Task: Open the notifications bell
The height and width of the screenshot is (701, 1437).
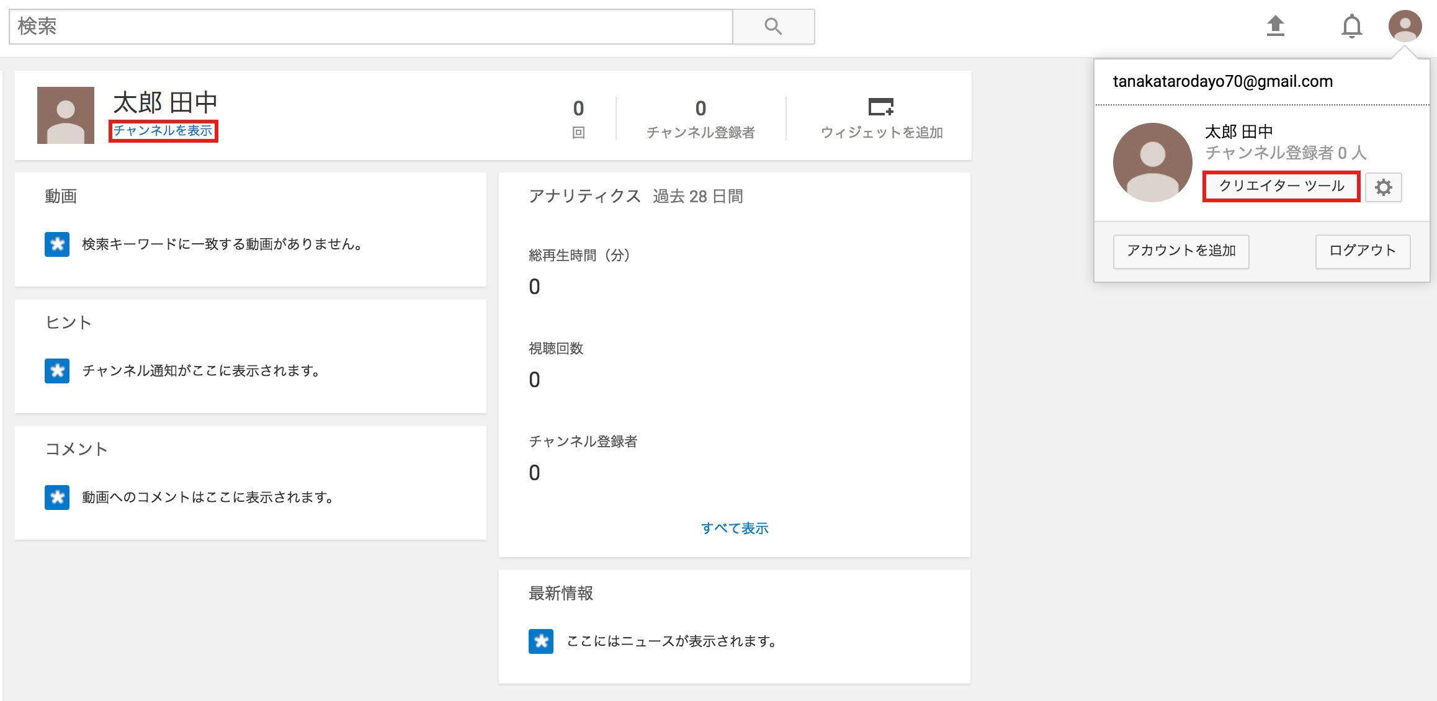Action: coord(1351,27)
